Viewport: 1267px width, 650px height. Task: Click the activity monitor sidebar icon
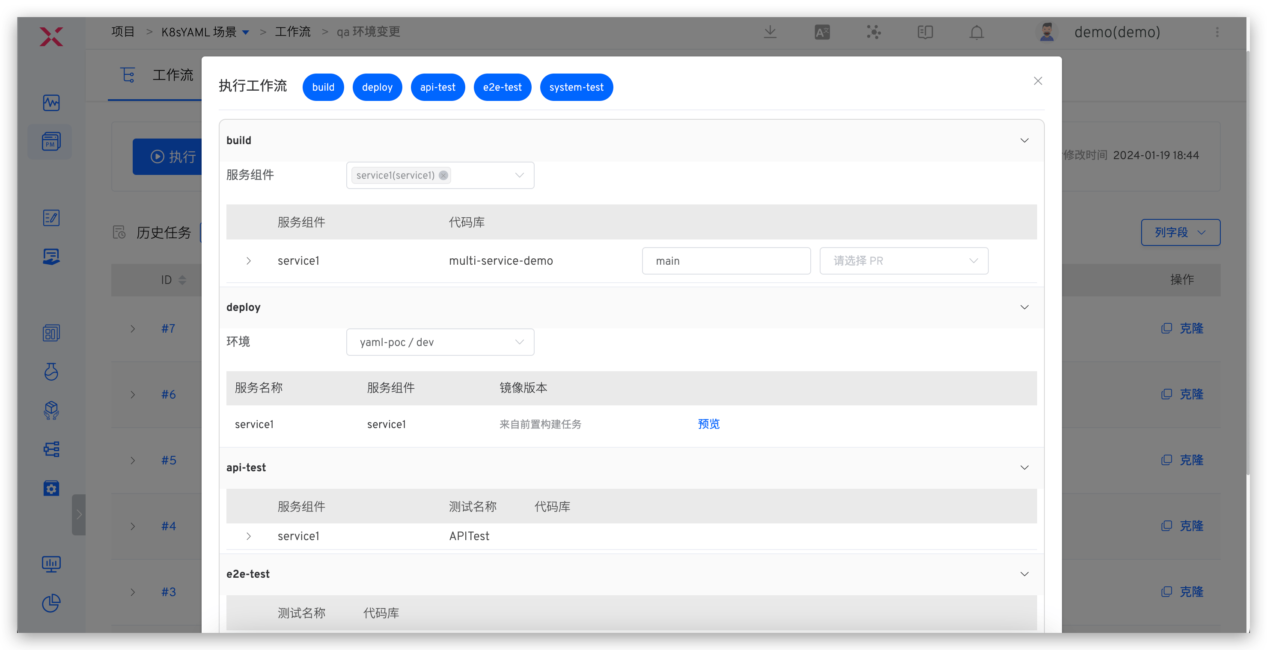pos(51,103)
